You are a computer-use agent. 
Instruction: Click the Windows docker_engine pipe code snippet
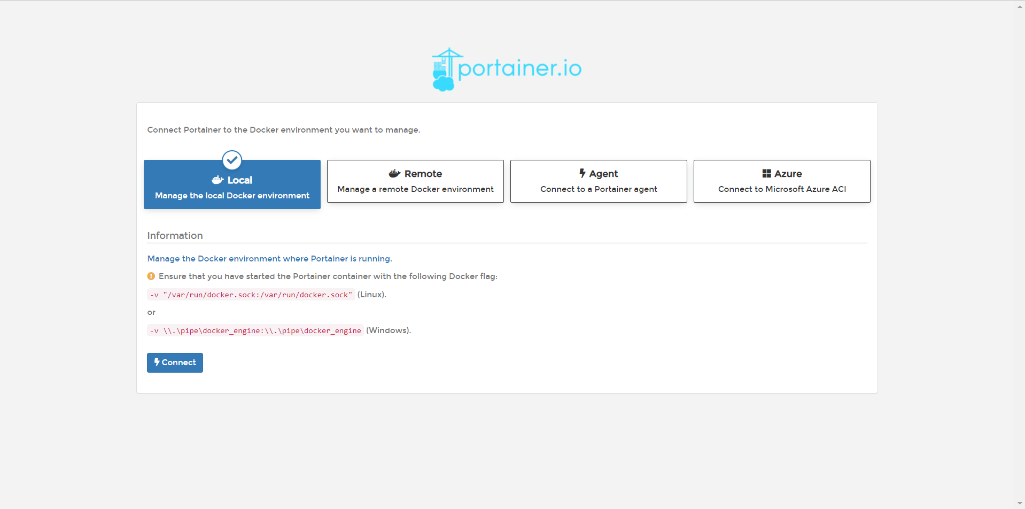(255, 330)
